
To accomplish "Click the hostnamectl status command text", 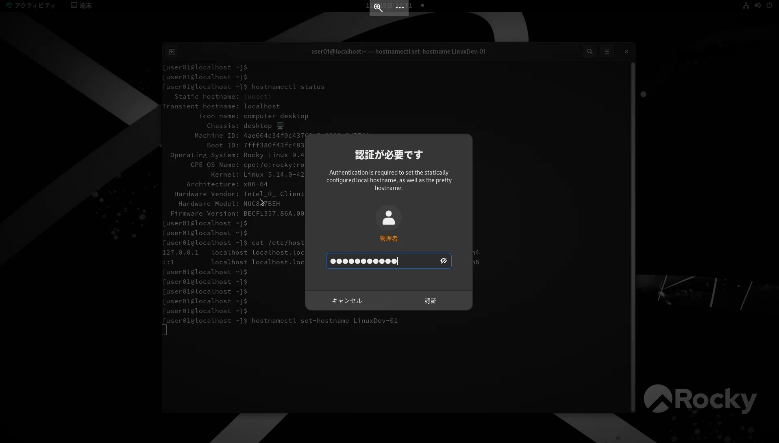I will coord(288,87).
